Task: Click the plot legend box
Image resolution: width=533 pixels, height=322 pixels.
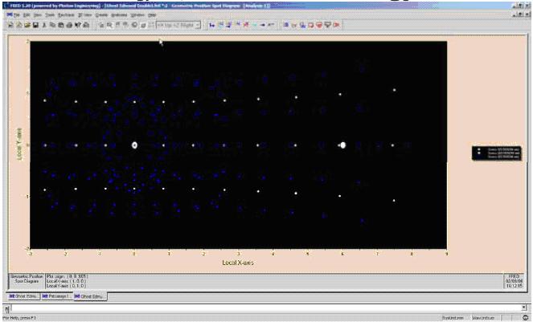Action: 497,153
